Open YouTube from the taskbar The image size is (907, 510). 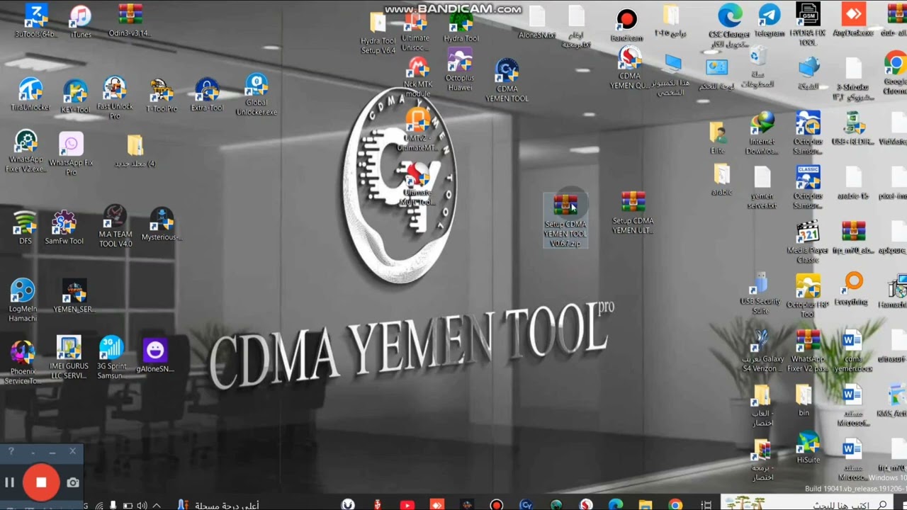(407, 504)
